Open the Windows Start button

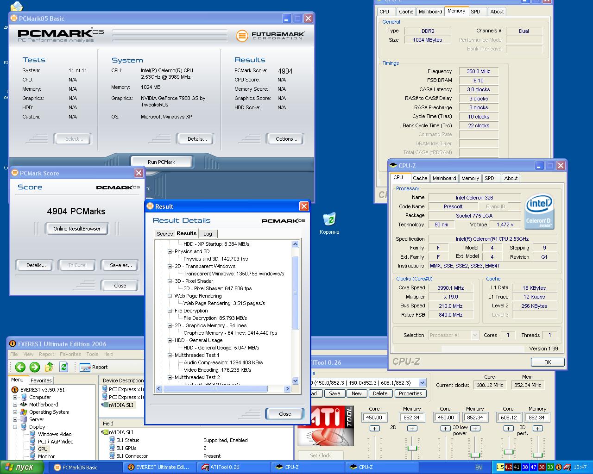click(22, 467)
